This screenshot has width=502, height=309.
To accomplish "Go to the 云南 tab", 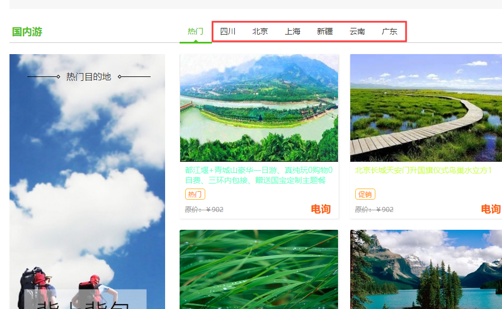I will click(357, 32).
